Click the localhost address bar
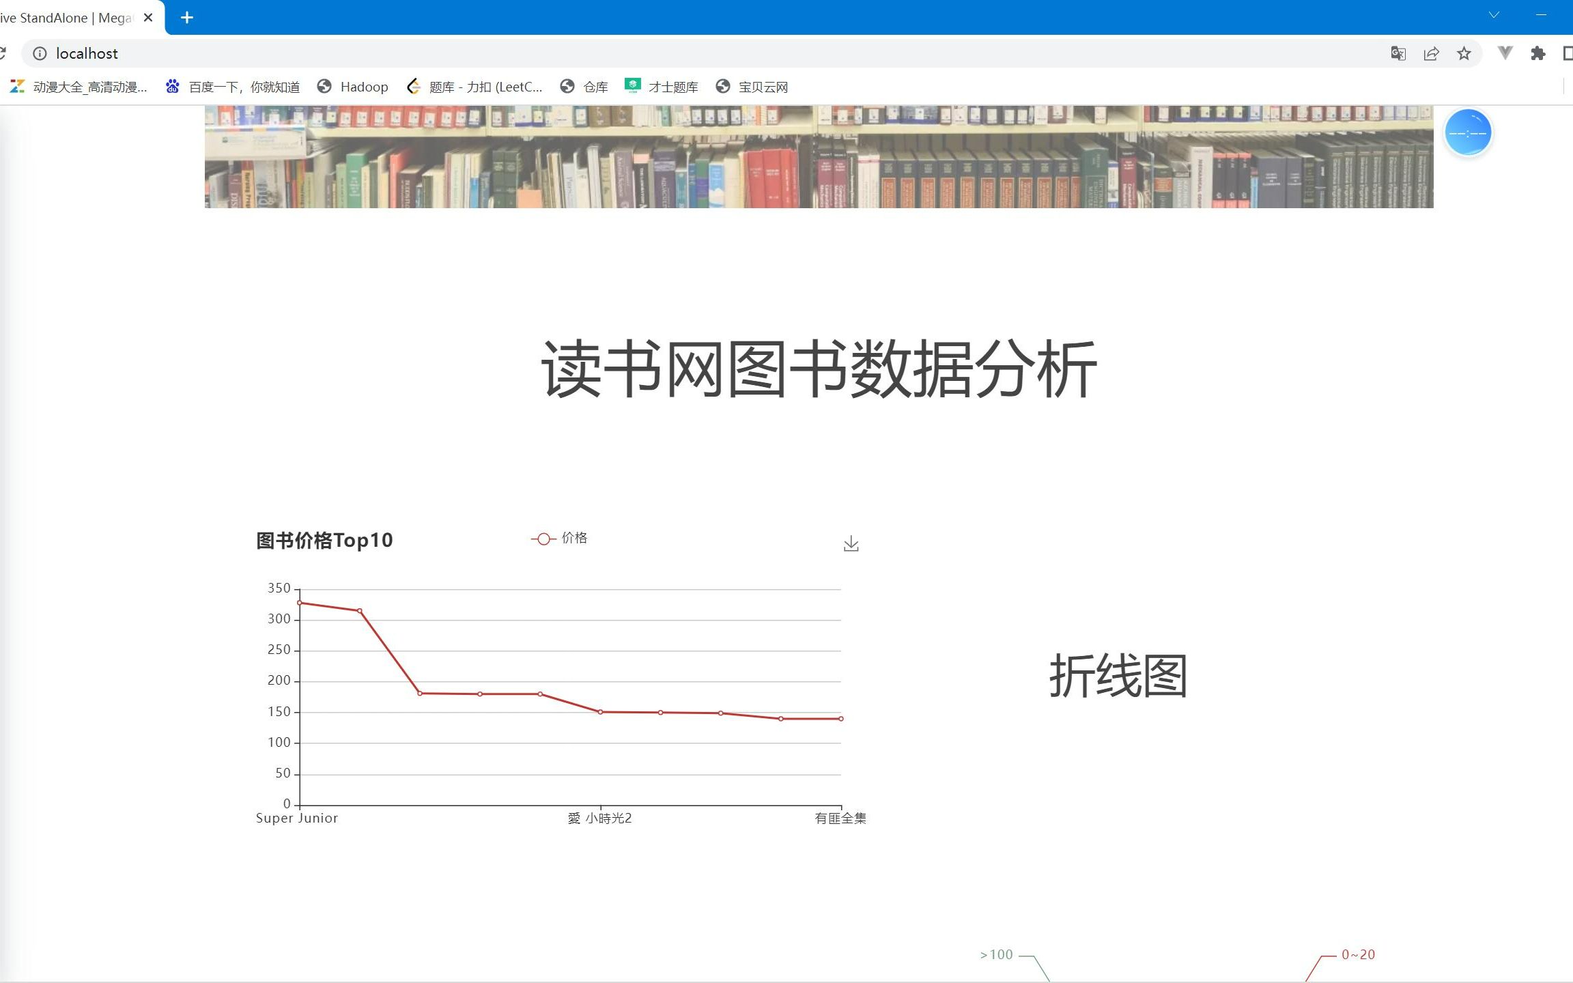The width and height of the screenshot is (1573, 983). tap(683, 53)
